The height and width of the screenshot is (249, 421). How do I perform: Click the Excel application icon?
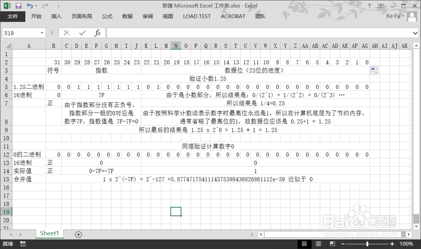click(x=6, y=5)
